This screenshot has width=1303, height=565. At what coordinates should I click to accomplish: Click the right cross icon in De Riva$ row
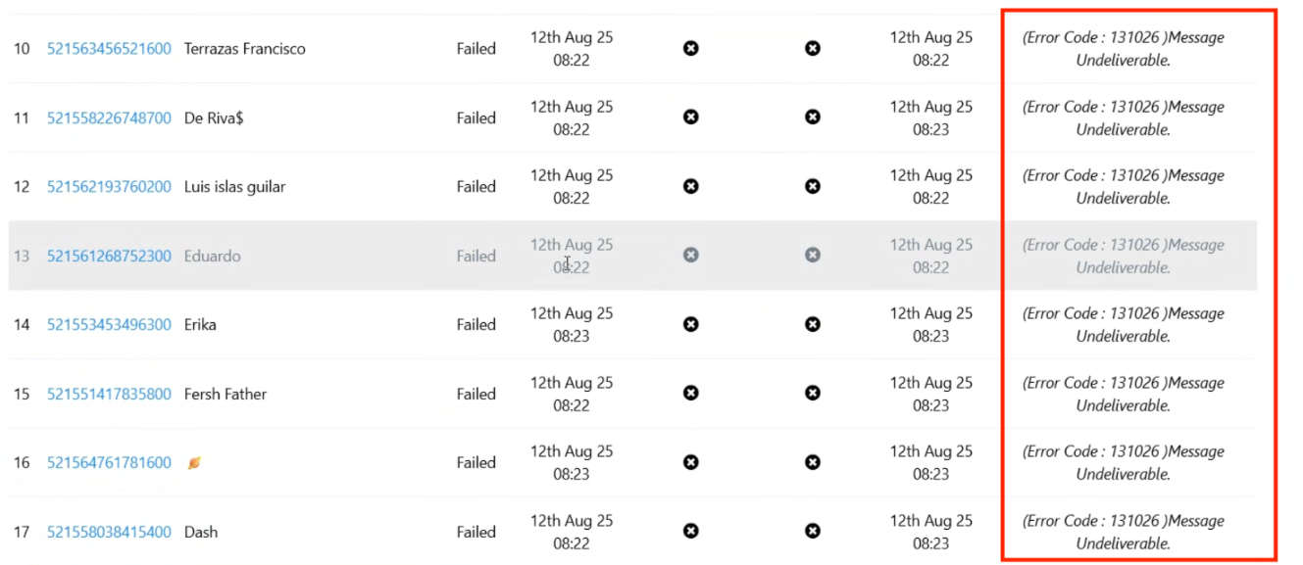pyautogui.click(x=813, y=118)
